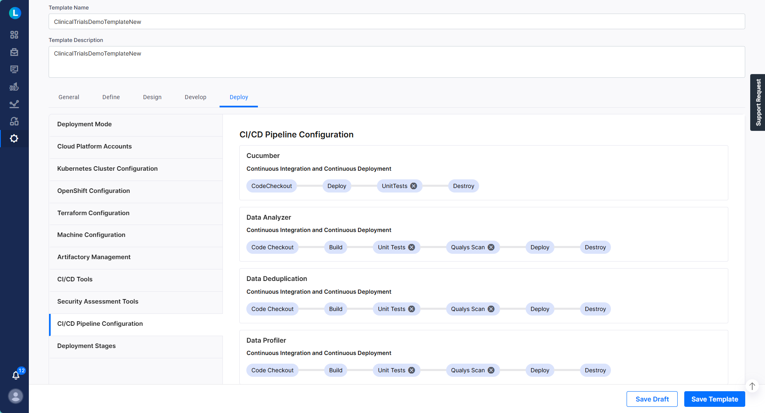Select the Deployment Stages section
The width and height of the screenshot is (765, 413).
86,346
